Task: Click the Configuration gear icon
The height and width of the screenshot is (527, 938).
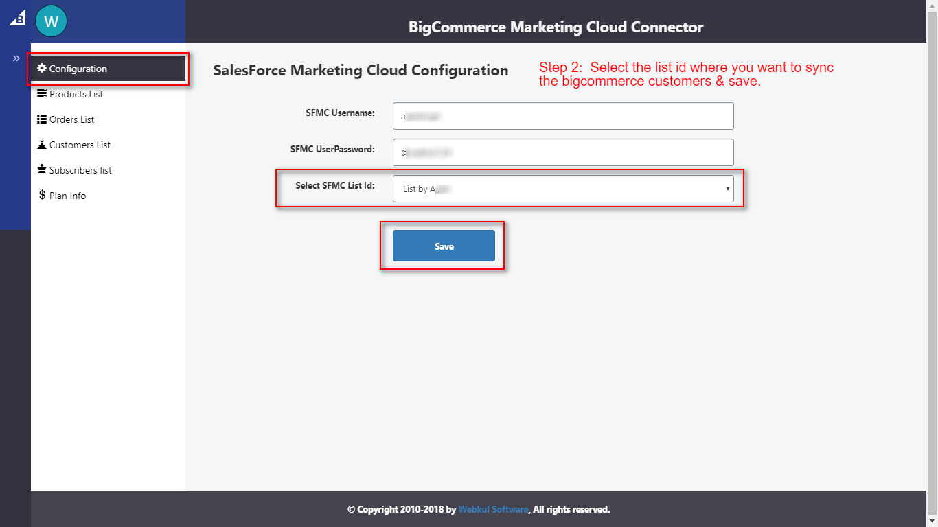Action: point(42,68)
